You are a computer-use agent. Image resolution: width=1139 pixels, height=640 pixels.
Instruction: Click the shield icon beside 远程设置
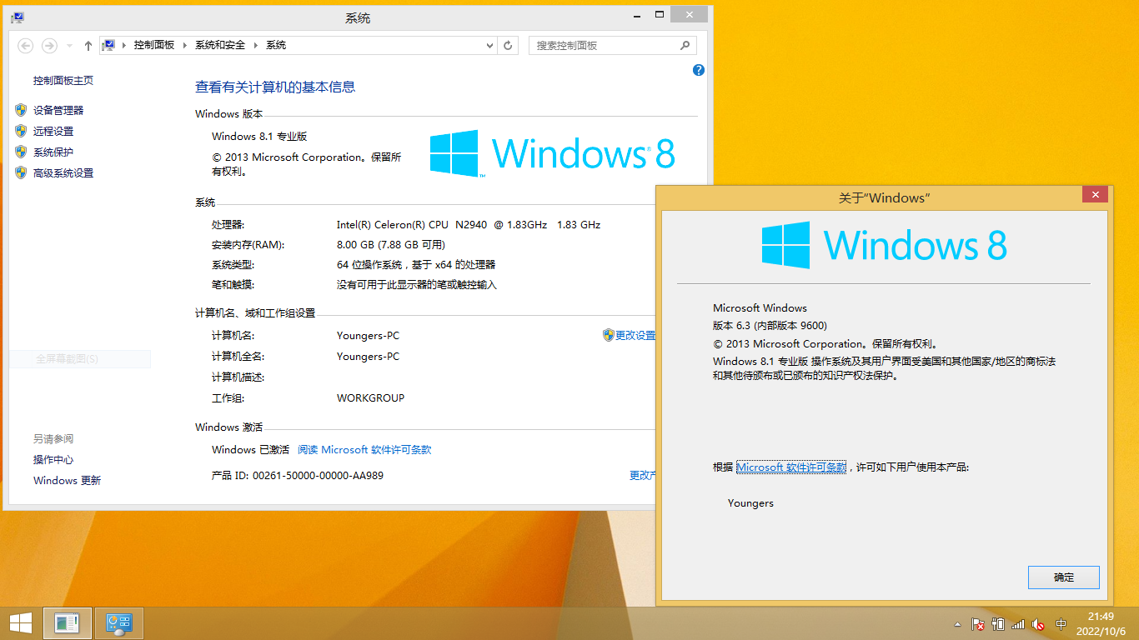[21, 131]
